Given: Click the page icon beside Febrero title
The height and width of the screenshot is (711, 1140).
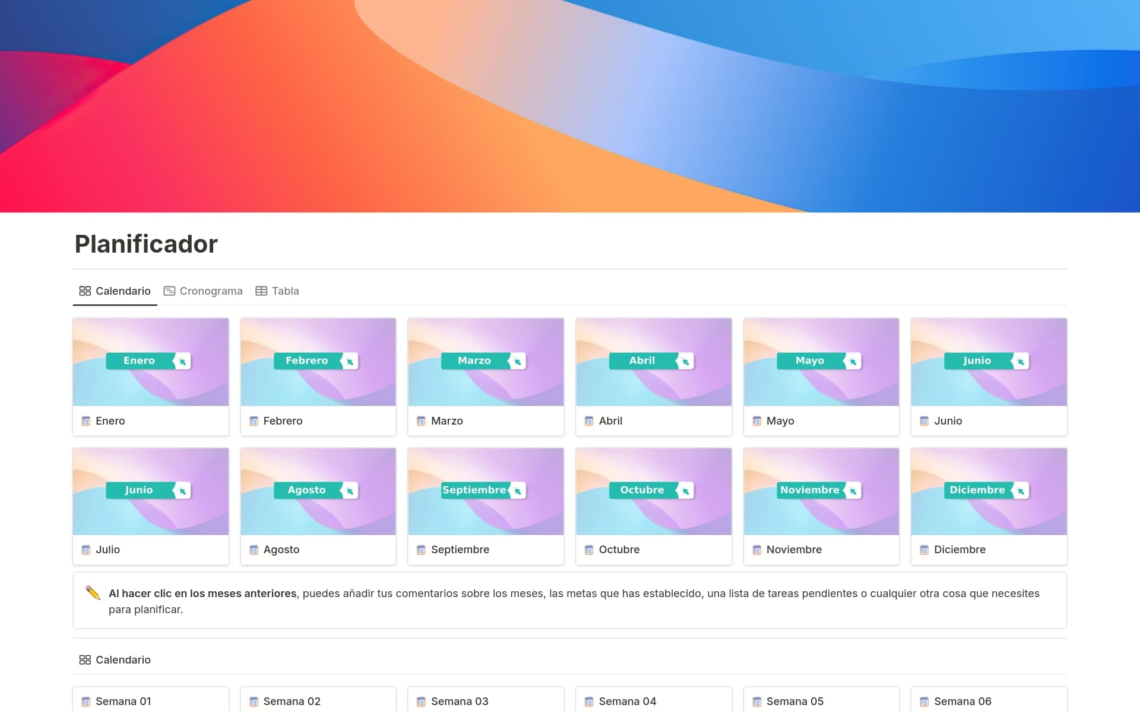Looking at the screenshot, I should click(x=254, y=421).
